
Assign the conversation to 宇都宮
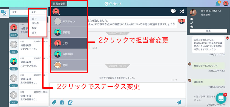pyautogui.click(x=69, y=32)
